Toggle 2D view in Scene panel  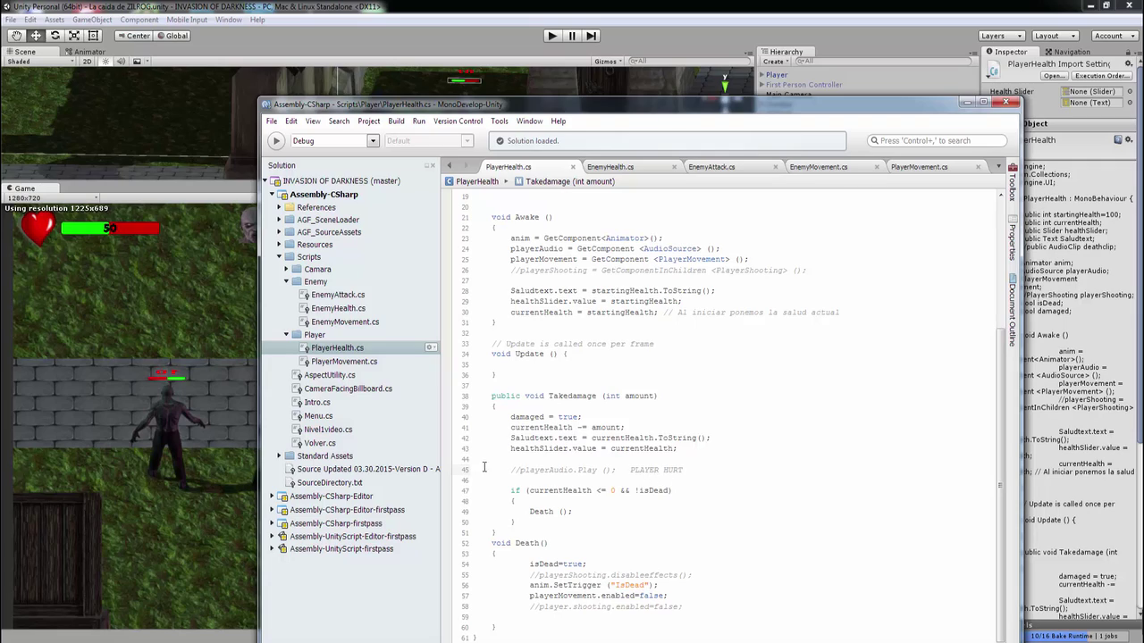(88, 62)
